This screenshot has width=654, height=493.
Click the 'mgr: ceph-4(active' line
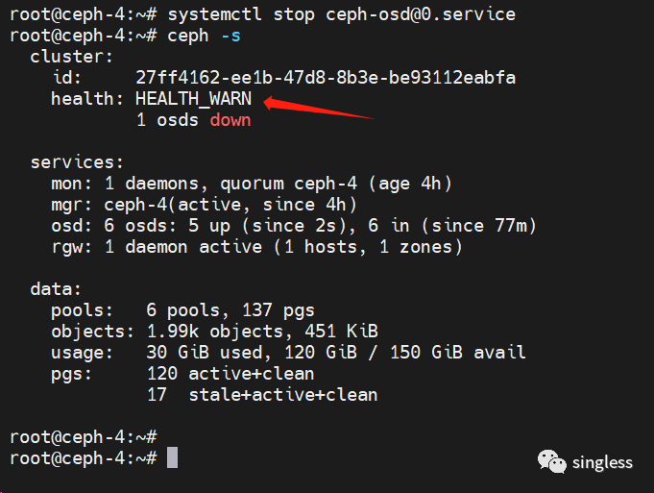204,205
